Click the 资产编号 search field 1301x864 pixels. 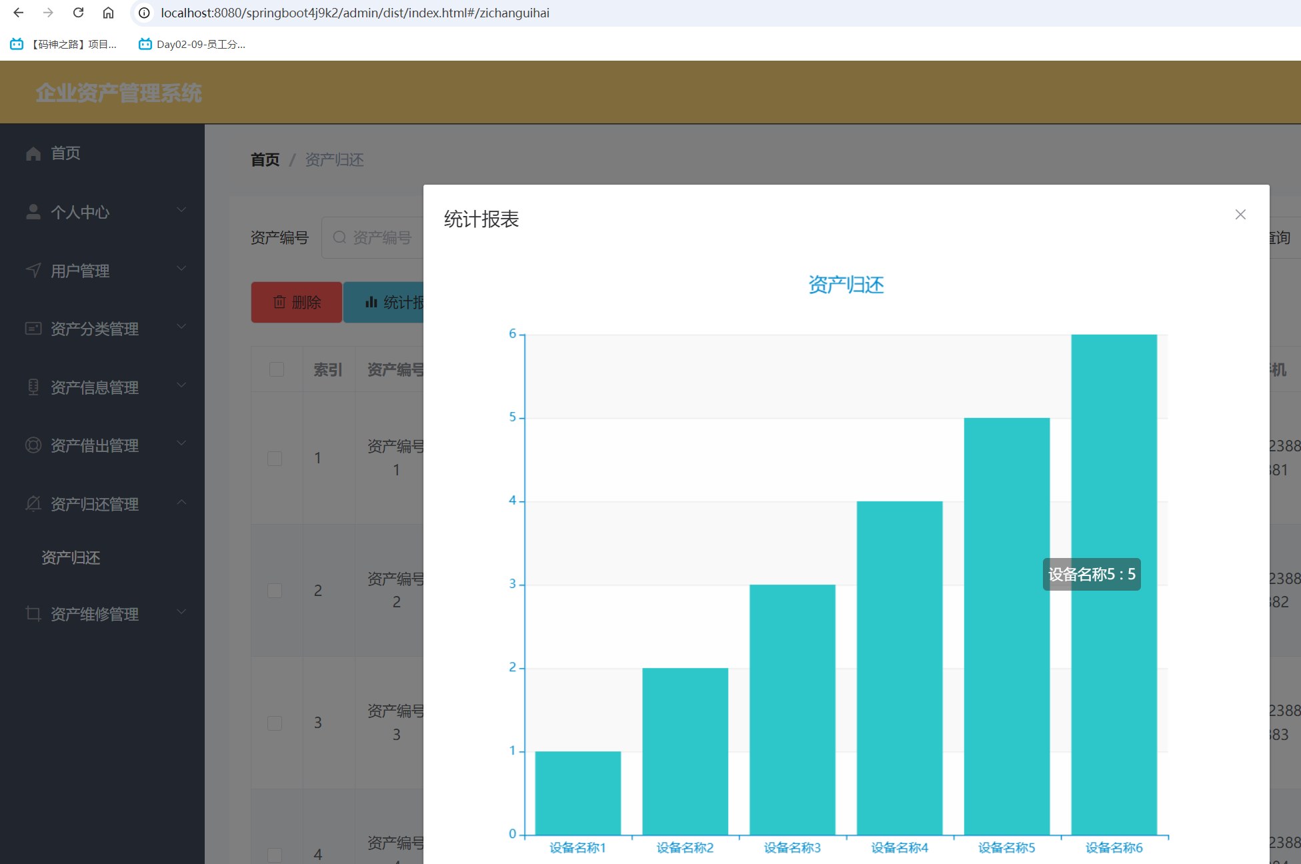pos(373,237)
